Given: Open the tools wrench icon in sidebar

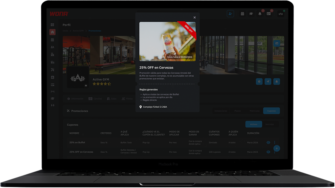Looking at the screenshot, I should (52, 70).
